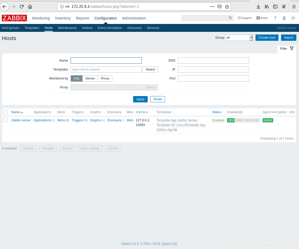Click Select next to Templates field
This screenshot has height=249, width=299.
(150, 69)
